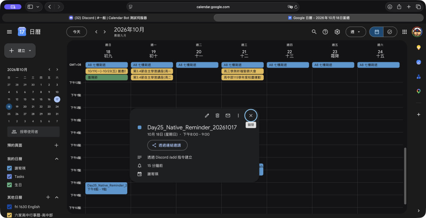Viewport: 426px width, 218px height.
Task: Open Google Keep side panel icon
Action: click(x=419, y=47)
